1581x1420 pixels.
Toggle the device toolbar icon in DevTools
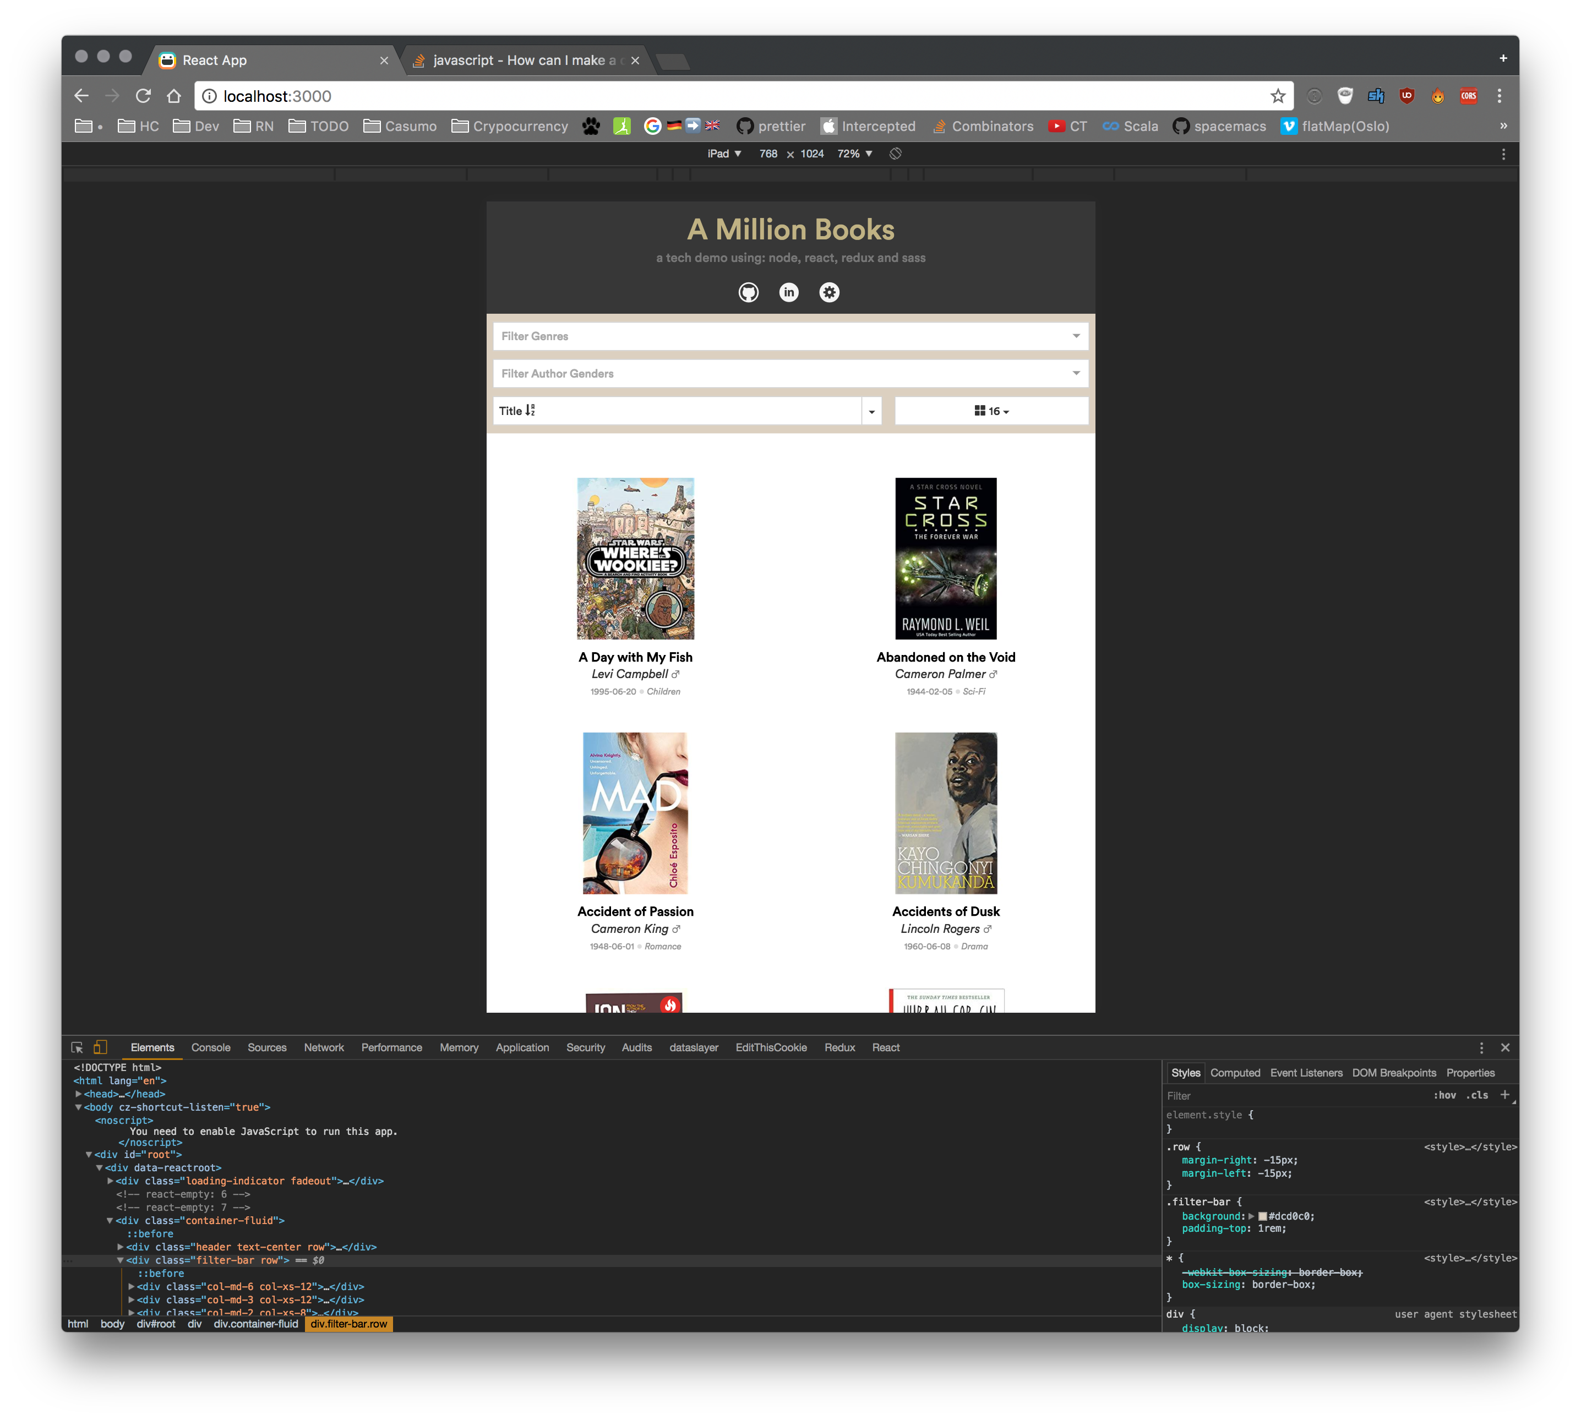pos(101,1048)
